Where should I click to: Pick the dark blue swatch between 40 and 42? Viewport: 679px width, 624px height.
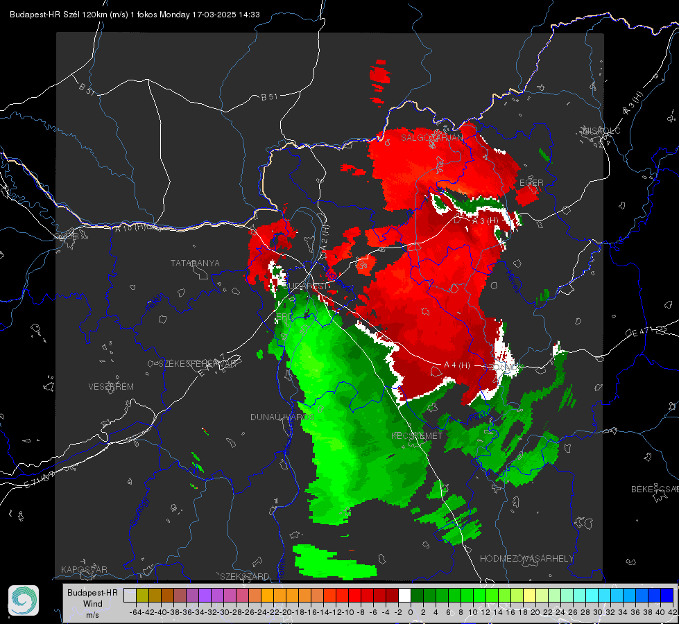[x=667, y=596]
